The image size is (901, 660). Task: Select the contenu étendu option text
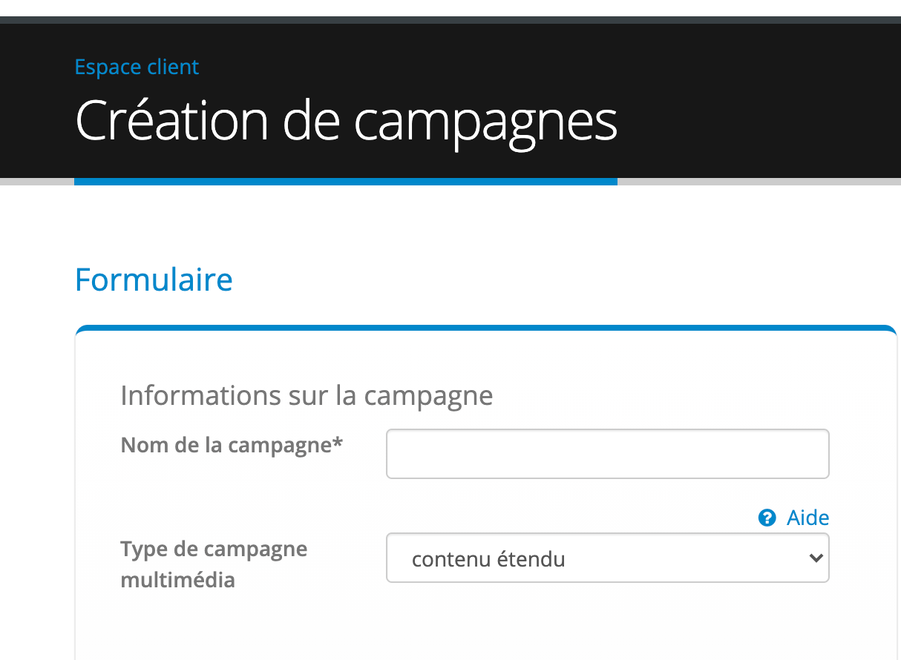[x=488, y=559]
